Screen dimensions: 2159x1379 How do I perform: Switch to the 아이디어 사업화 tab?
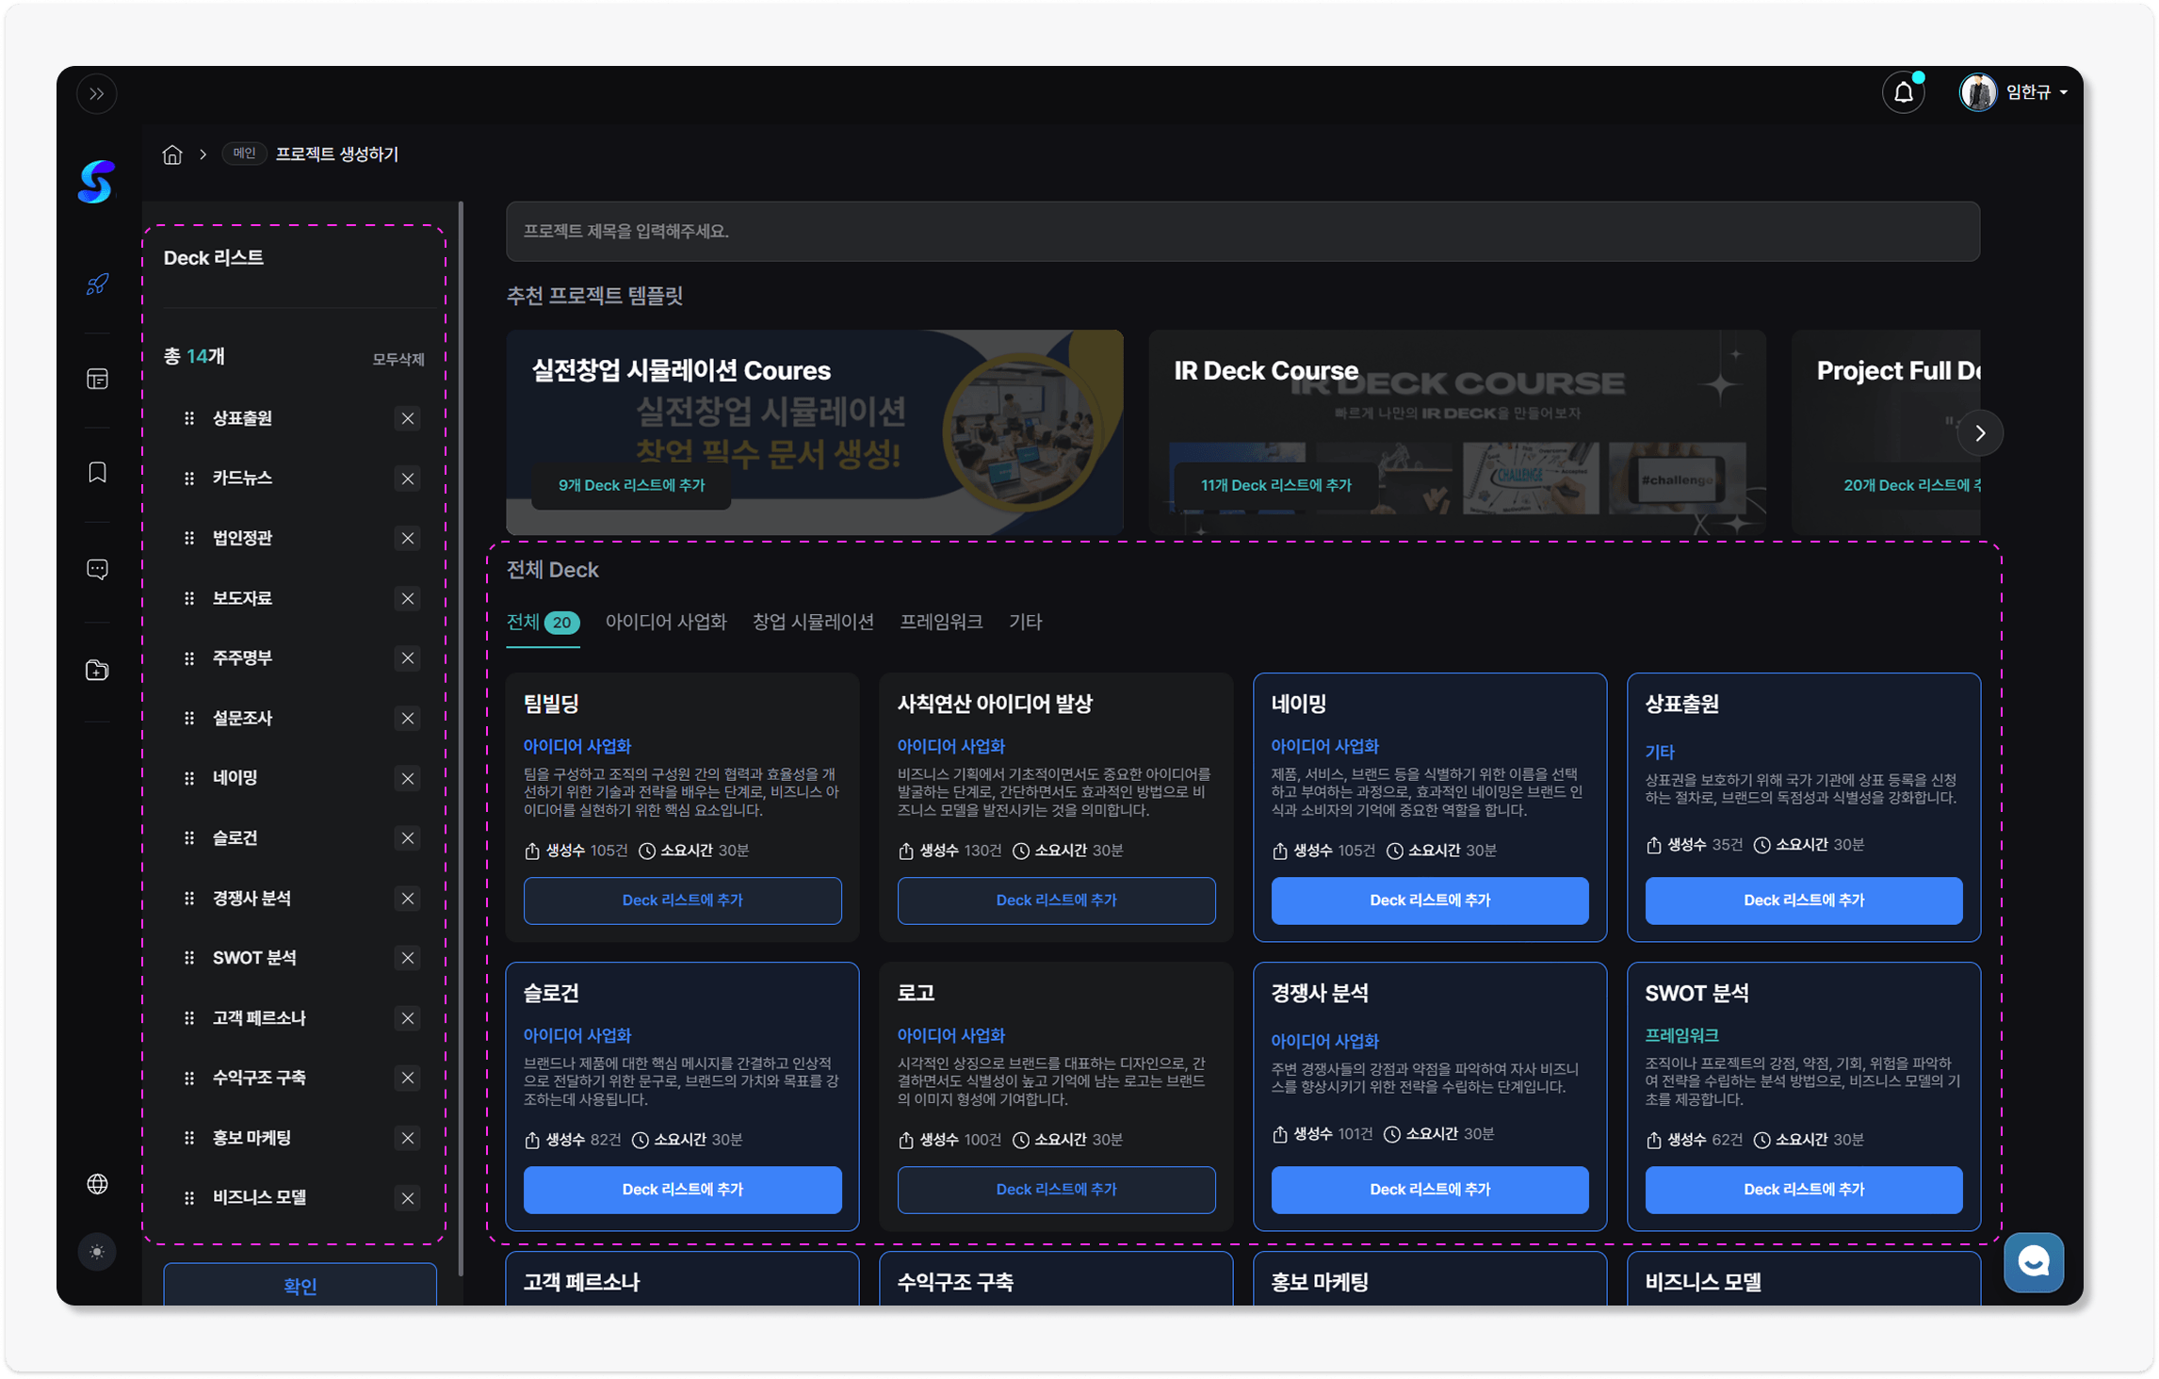[x=666, y=622]
